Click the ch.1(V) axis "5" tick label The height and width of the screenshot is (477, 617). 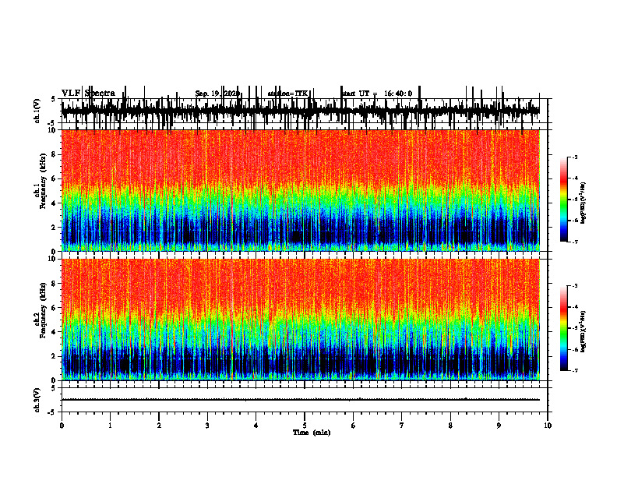[53, 99]
